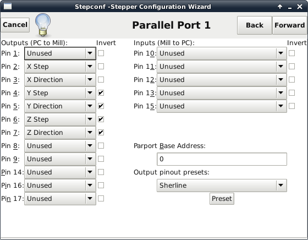Go Back to the previous wizard page
Image resolution: width=308 pixels, height=240 pixels.
pyautogui.click(x=255, y=25)
